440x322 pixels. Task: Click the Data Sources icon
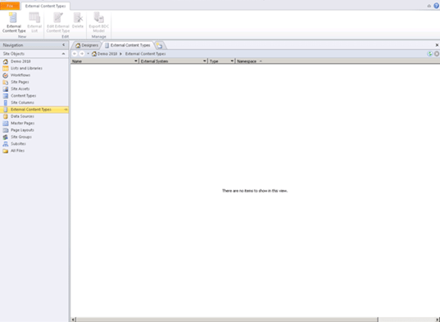pyautogui.click(x=6, y=116)
